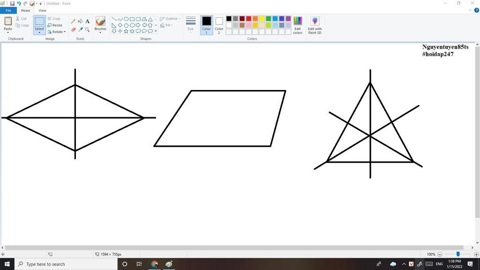The width and height of the screenshot is (480, 270).
Task: Select the Text tool
Action: [87, 21]
